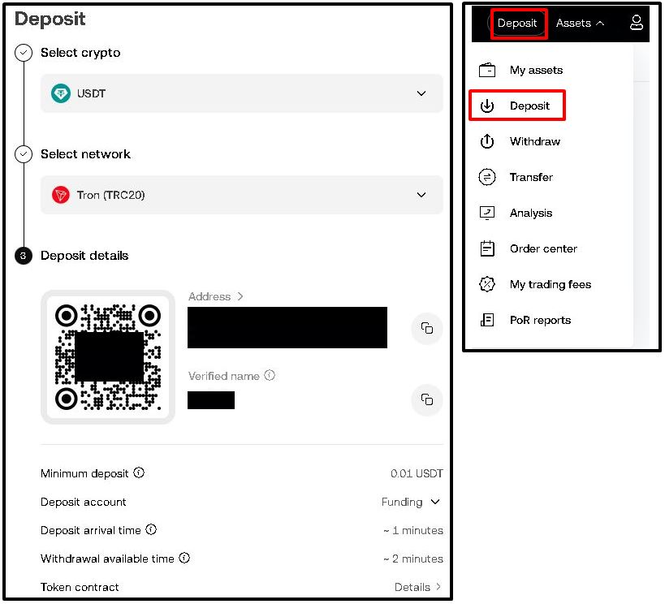Copy the verified name
This screenshot has width=665, height=604.
[x=426, y=399]
